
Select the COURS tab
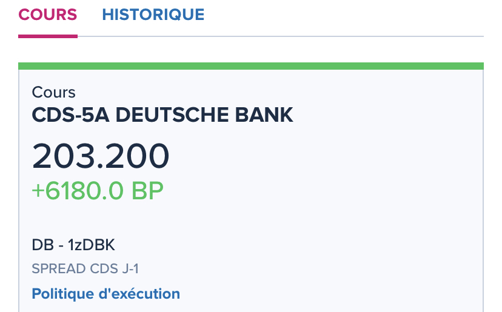pos(48,15)
